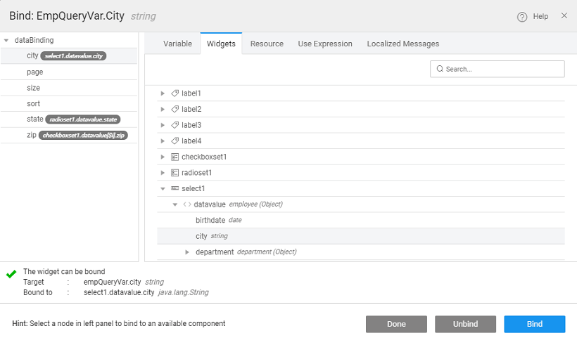Open the Localized Messages tab
This screenshot has width=577, height=345.
402,44
